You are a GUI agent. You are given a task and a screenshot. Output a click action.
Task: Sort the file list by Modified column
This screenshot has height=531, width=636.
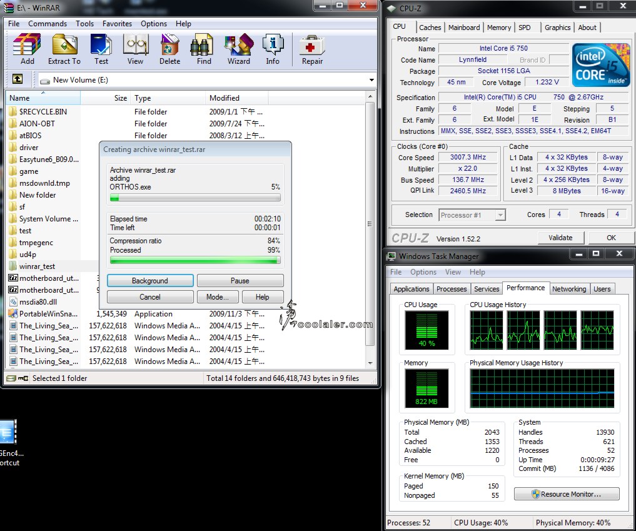click(237, 98)
